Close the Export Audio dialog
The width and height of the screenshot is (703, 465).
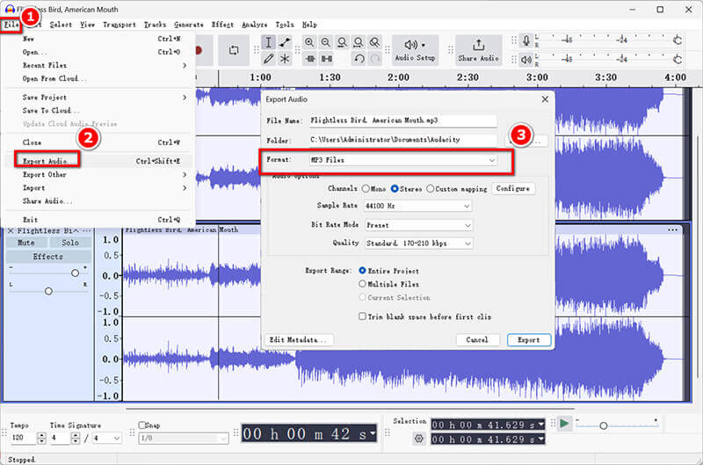545,99
